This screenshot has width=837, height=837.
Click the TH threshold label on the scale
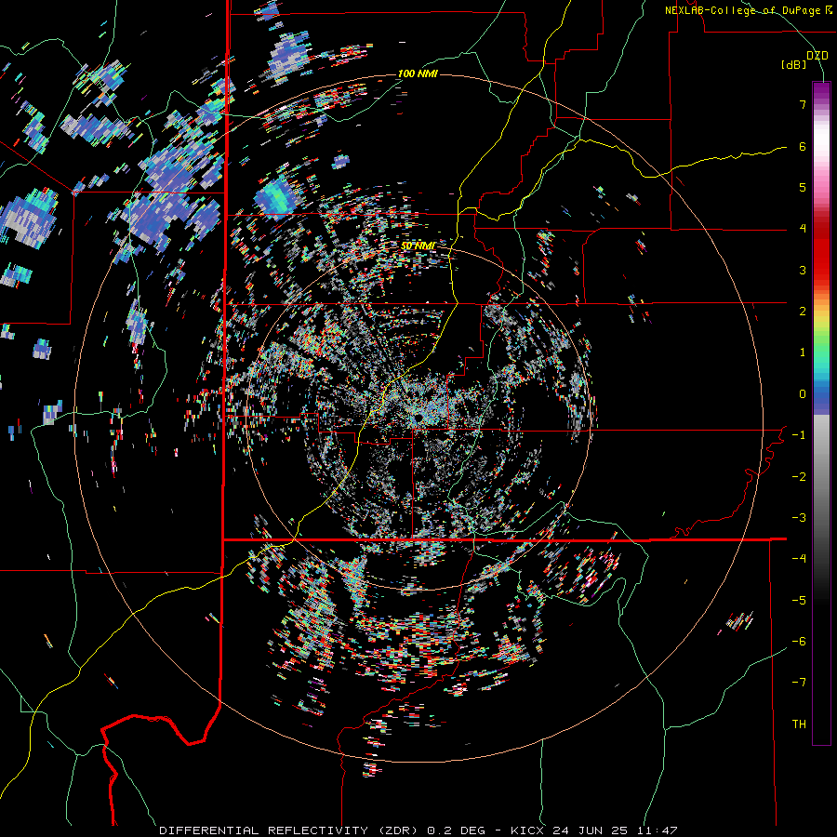click(799, 724)
